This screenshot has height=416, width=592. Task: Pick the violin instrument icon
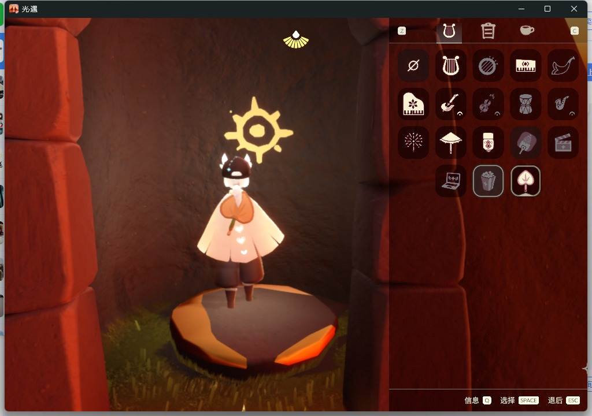[x=488, y=104]
